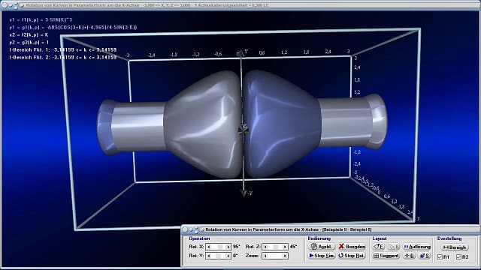481x270 pixels.
Task: Decrease Rot. X with left arrow
Action: pyautogui.click(x=209, y=247)
